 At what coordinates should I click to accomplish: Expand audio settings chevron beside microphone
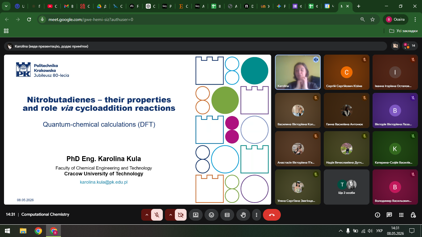146,215
